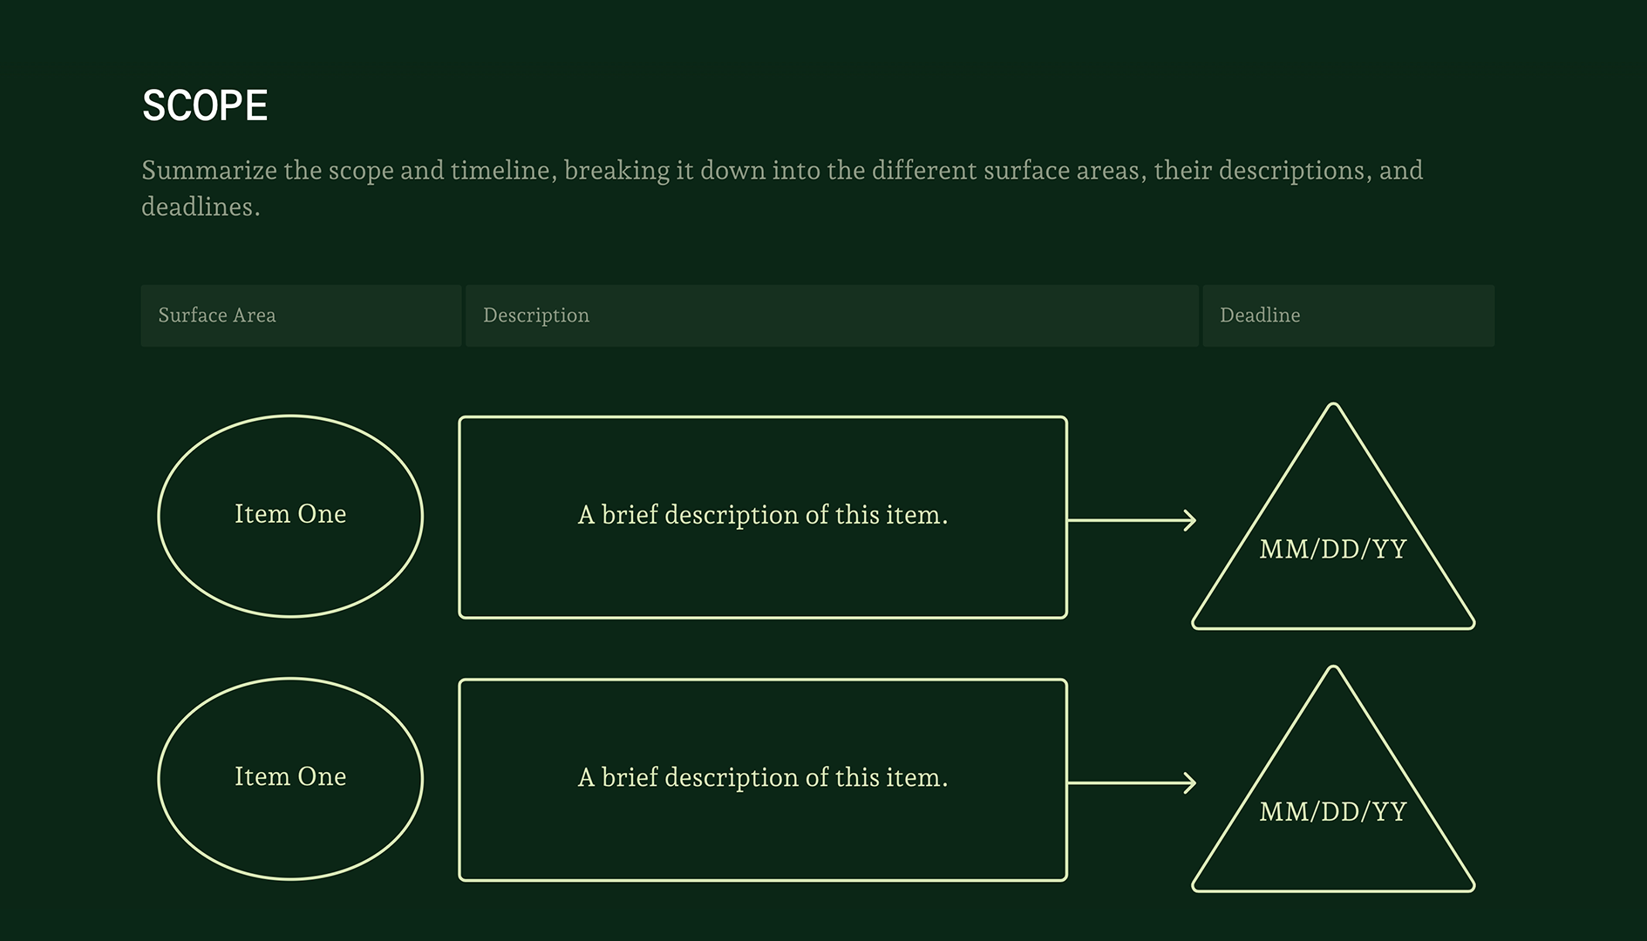
Task: Select the first row's description rectangle
Action: coord(763,518)
